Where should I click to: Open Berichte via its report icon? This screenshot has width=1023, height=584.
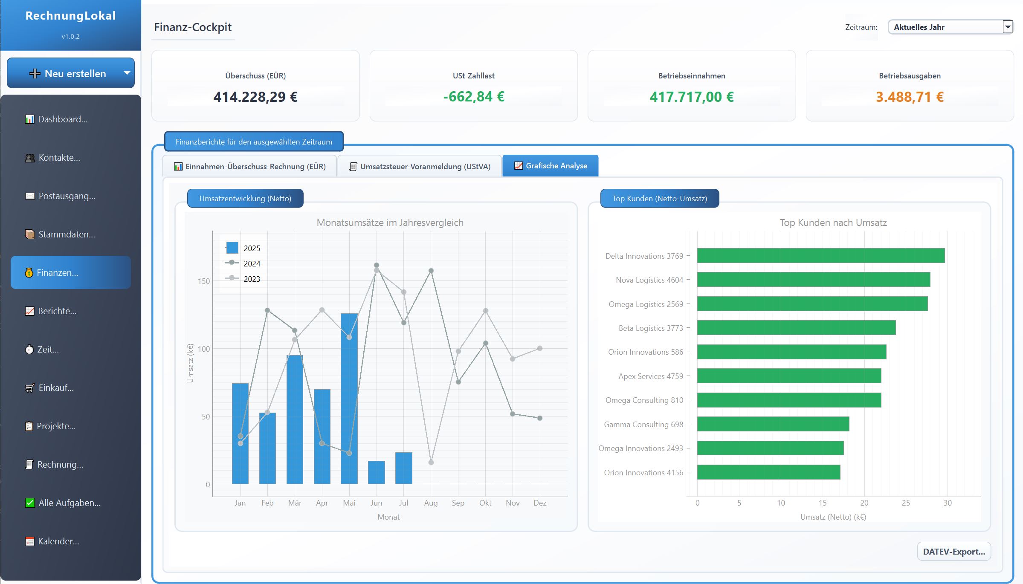click(x=29, y=311)
